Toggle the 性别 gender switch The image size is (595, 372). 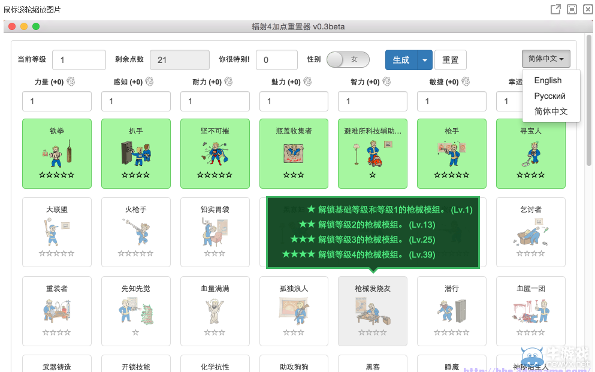pos(348,59)
